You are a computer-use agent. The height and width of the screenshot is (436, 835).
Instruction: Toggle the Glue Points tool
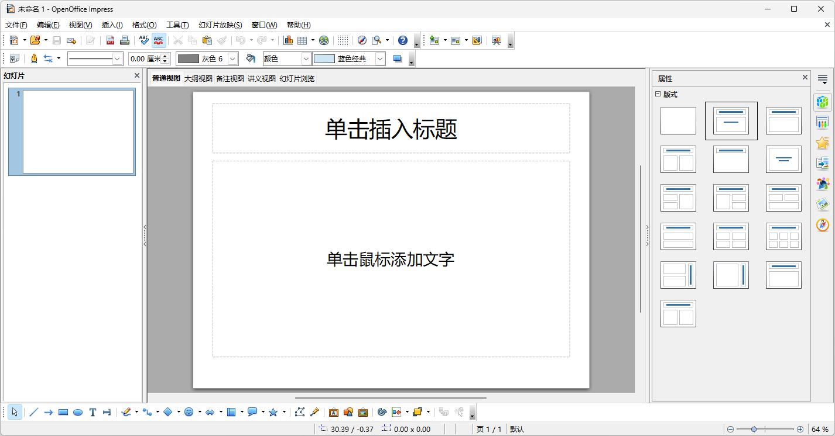coord(314,412)
